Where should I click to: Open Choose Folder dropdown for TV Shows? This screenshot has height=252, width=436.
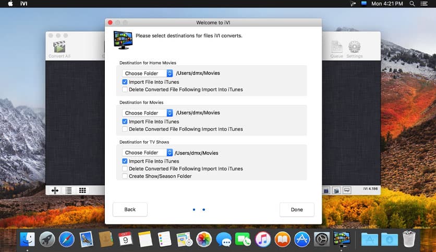pos(148,153)
